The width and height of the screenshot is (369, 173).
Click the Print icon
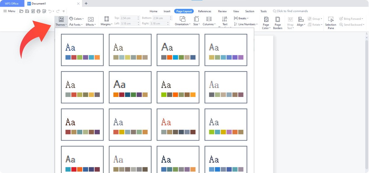coord(39,11)
